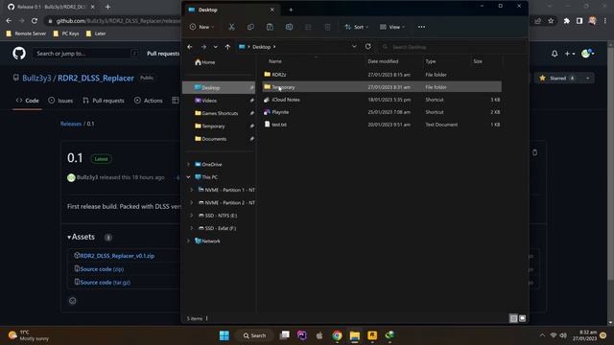
Task: Open the GitHub Code tab
Action: coord(28,101)
